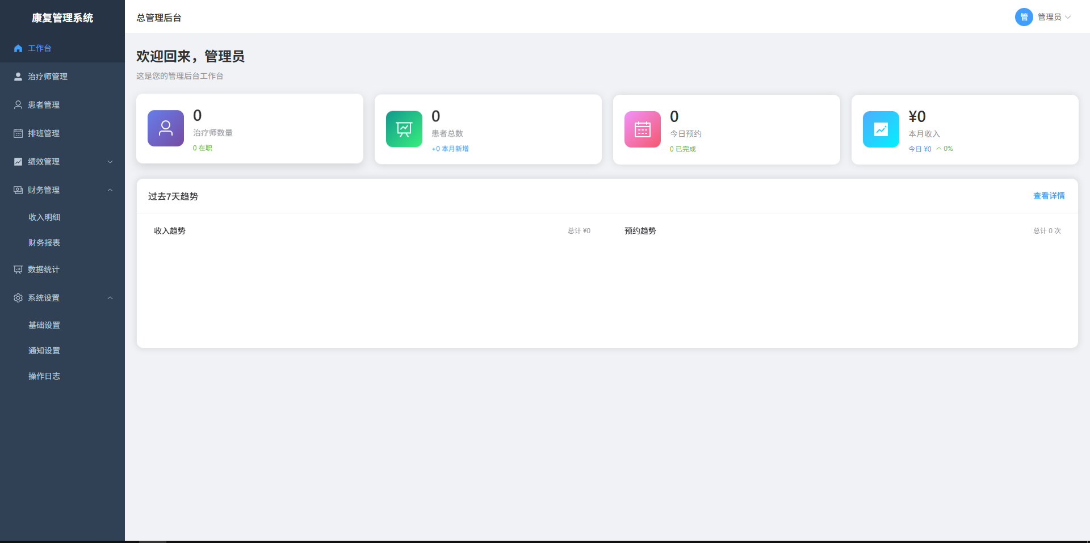Click the chart icon for 绩效管理

tap(18, 162)
